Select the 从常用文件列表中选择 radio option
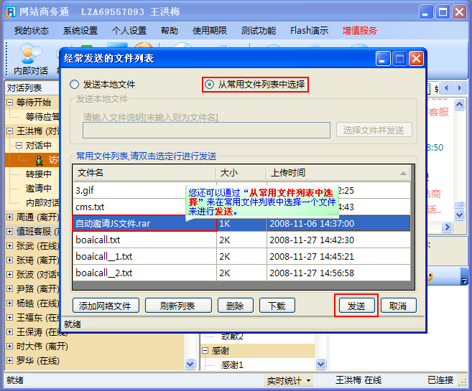472x391 pixels. coord(210,85)
